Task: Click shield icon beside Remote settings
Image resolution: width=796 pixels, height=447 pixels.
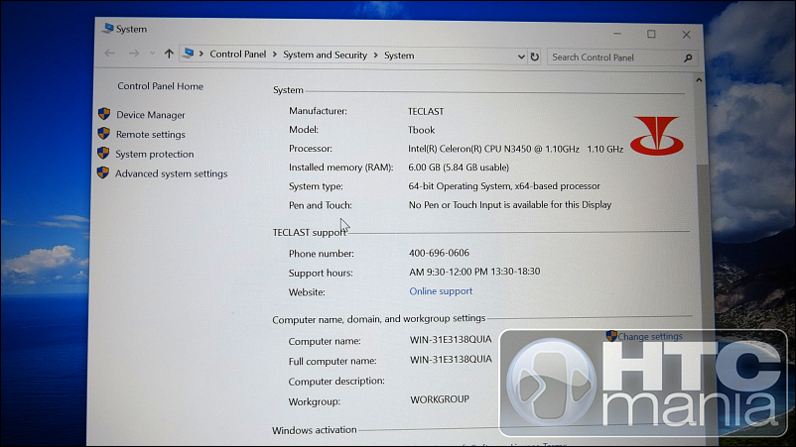Action: click(x=103, y=133)
